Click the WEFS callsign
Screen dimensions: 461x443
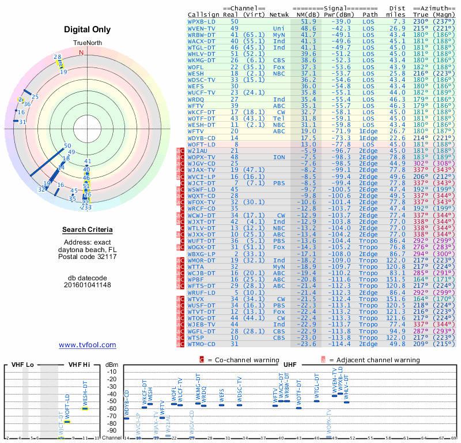(195, 87)
